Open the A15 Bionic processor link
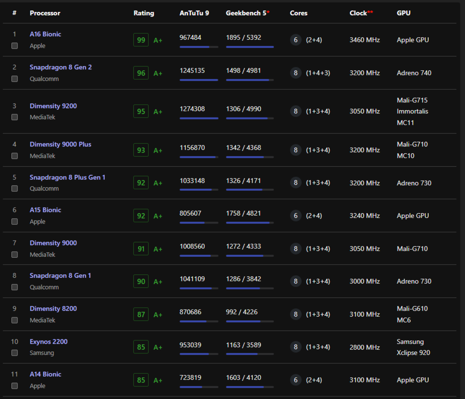Viewport: 465px width, 399px height. point(45,210)
